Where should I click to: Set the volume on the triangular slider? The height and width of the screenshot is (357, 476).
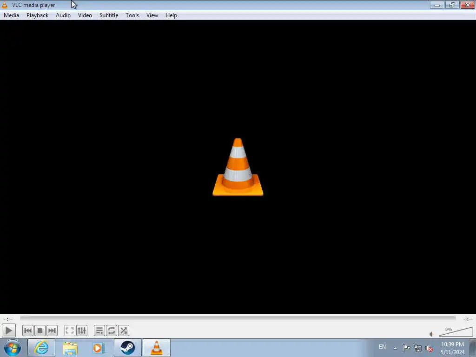click(456, 332)
